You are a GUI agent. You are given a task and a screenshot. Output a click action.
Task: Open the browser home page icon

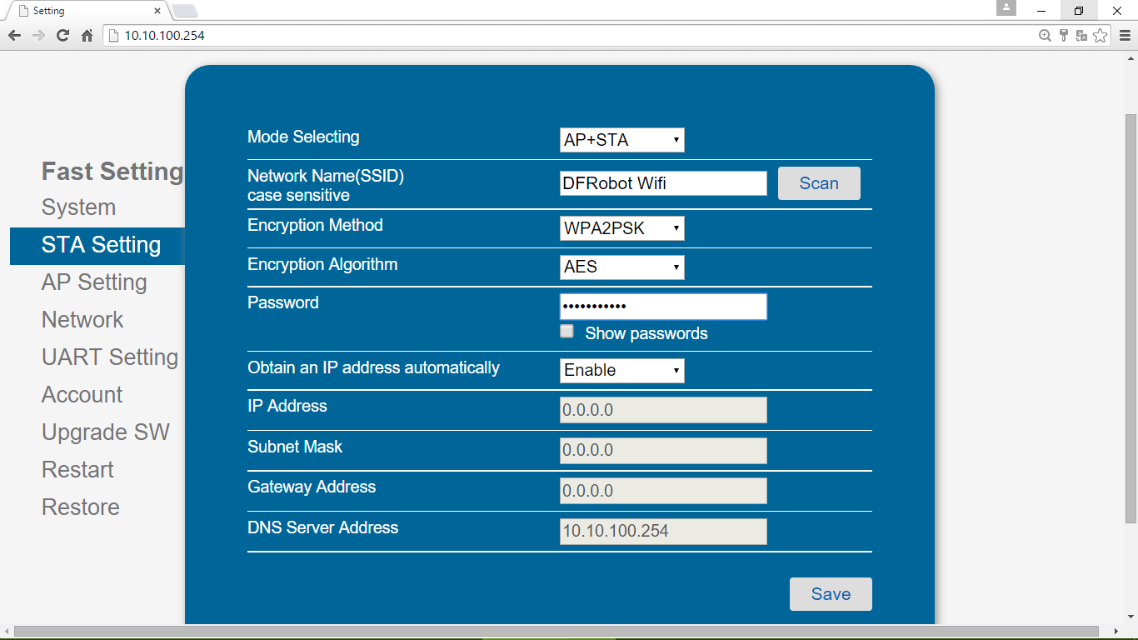[87, 36]
